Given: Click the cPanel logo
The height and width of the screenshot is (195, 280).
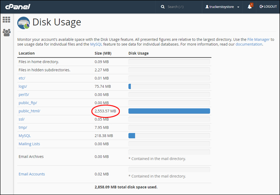Looking at the screenshot, I should tap(18, 7).
